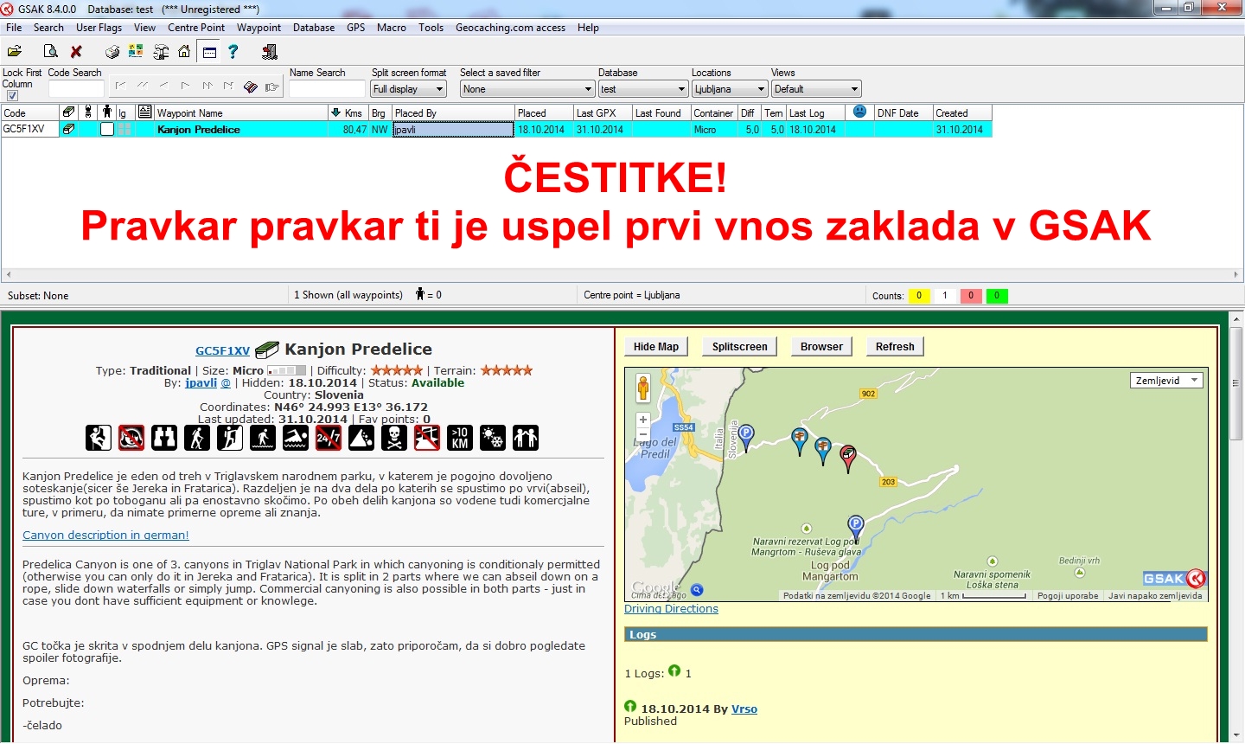The image size is (1245, 744).
Task: Open the Canyon description in german link
Action: pyautogui.click(x=105, y=536)
